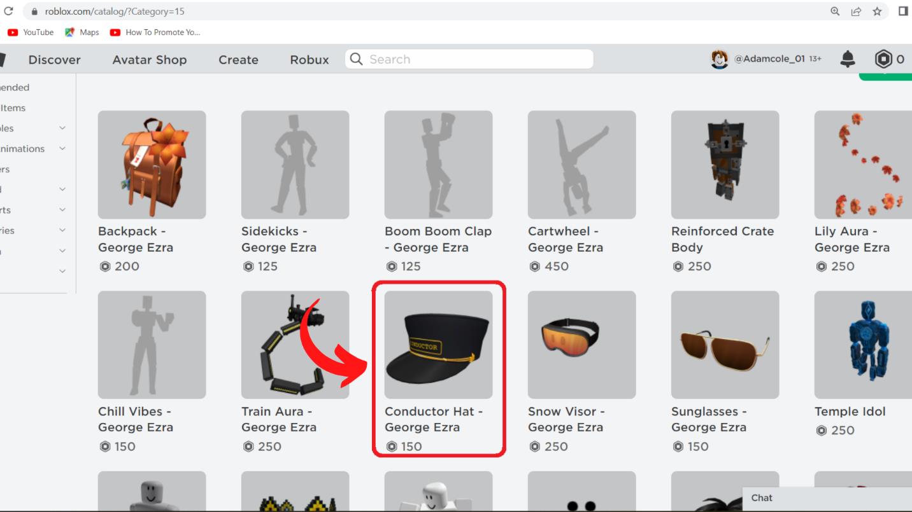Open the Train Aura - George Ezra thumbnail
The width and height of the screenshot is (912, 512).
coord(295,345)
